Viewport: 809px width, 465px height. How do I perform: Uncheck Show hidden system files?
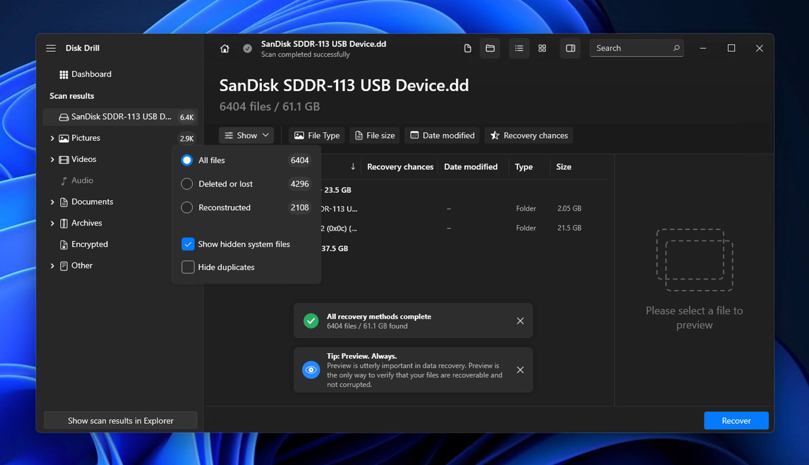[188, 244]
